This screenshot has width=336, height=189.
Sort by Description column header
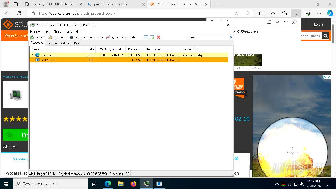pos(204,49)
